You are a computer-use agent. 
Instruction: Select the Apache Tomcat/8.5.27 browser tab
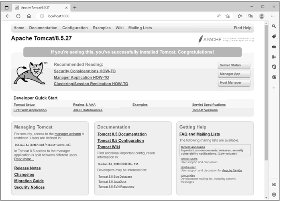pyautogui.click(x=41, y=8)
